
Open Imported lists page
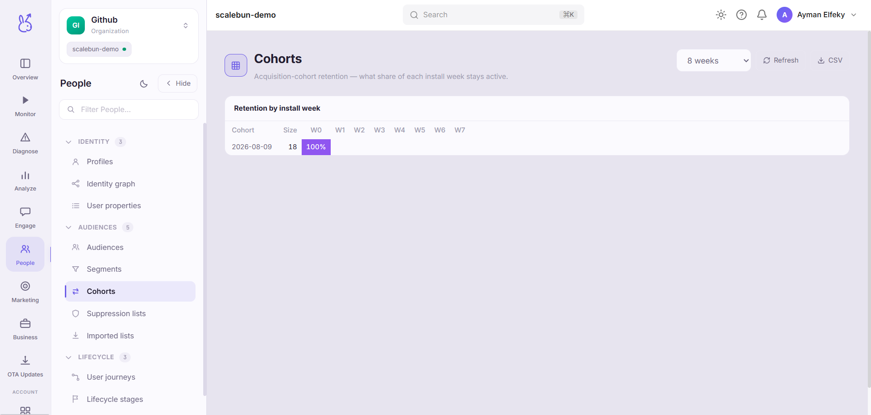(x=130, y=336)
